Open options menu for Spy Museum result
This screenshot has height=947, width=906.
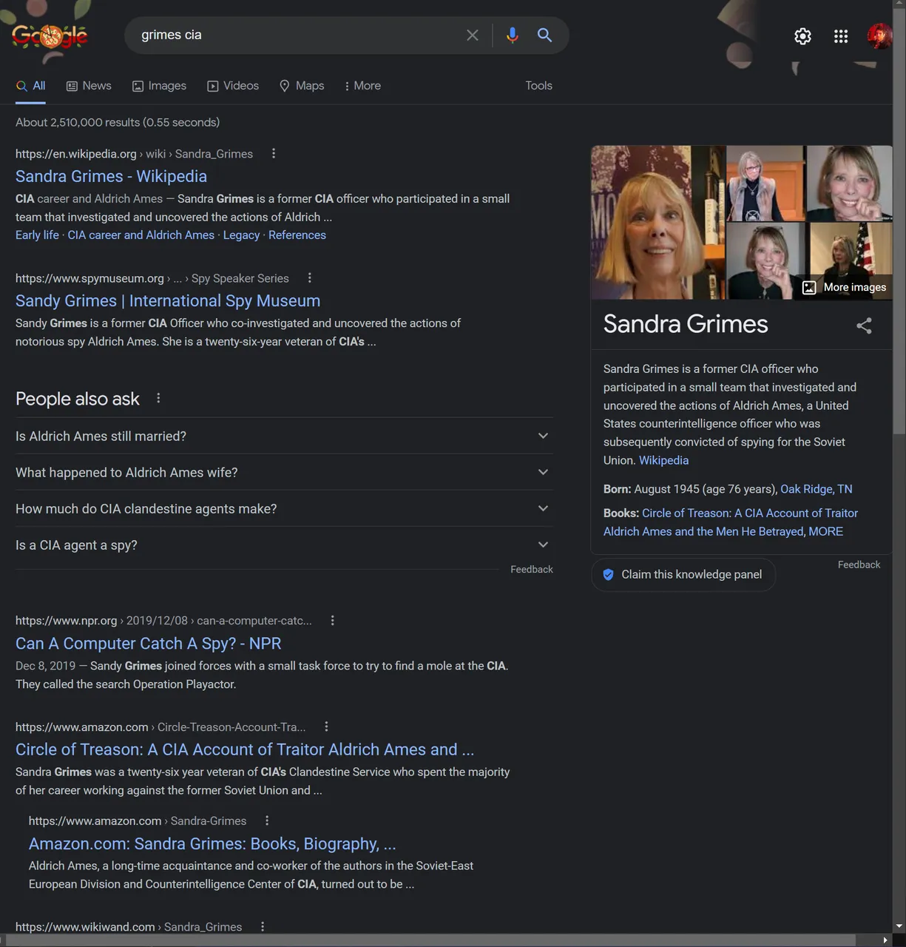[x=309, y=277]
